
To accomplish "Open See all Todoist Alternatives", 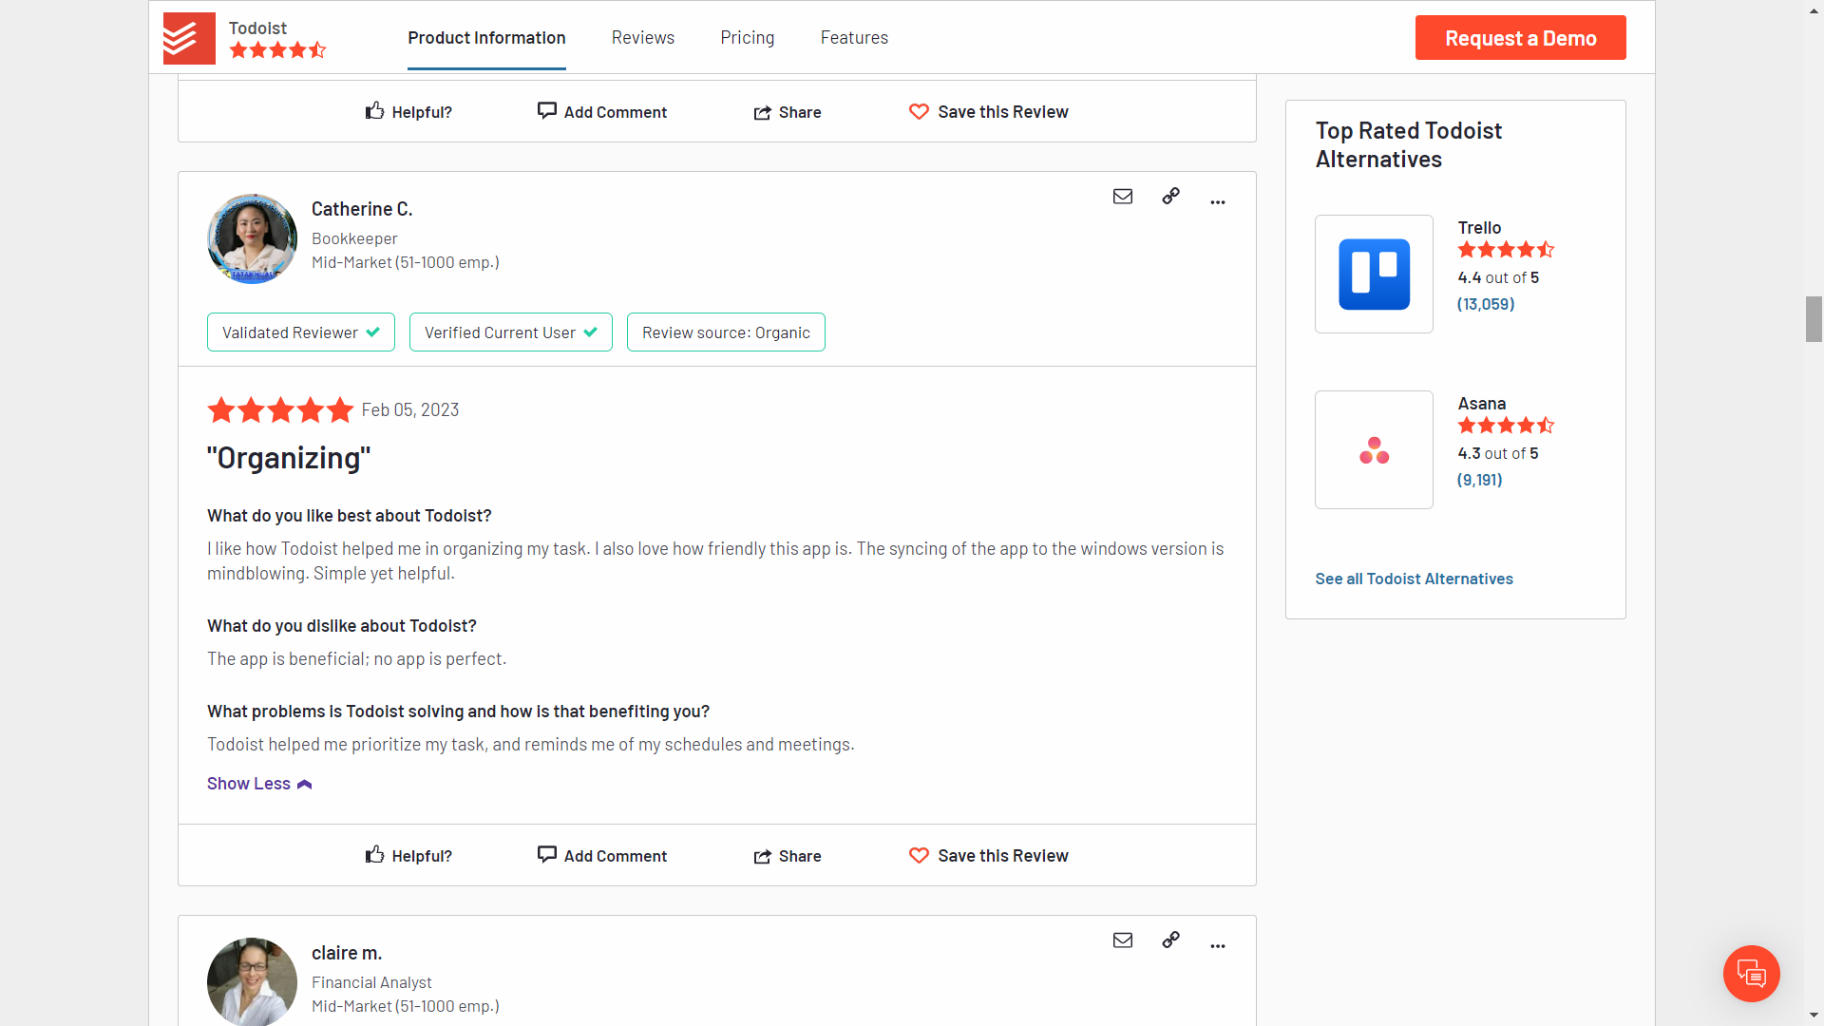I will 1414,579.
